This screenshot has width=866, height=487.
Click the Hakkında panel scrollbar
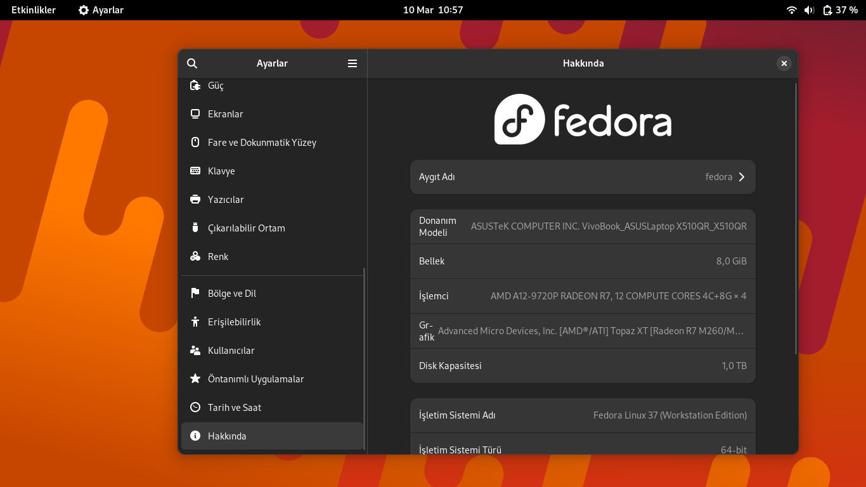tap(796, 218)
